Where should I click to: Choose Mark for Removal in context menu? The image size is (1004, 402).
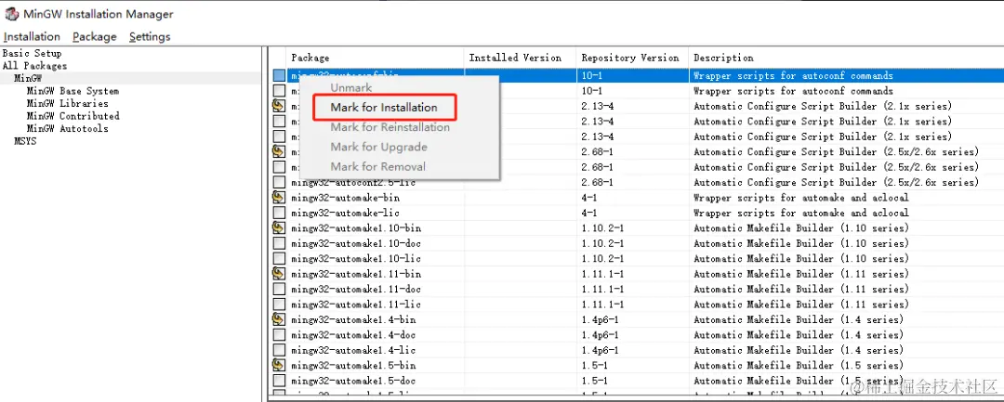[377, 167]
